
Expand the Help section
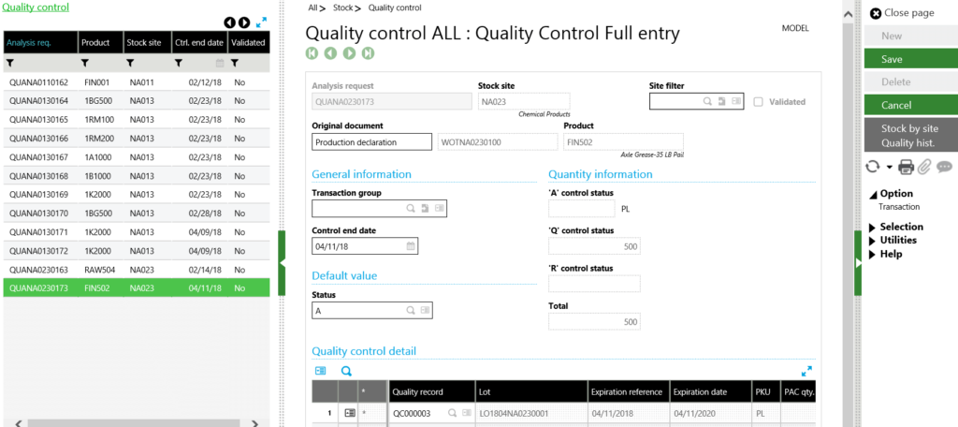click(873, 254)
